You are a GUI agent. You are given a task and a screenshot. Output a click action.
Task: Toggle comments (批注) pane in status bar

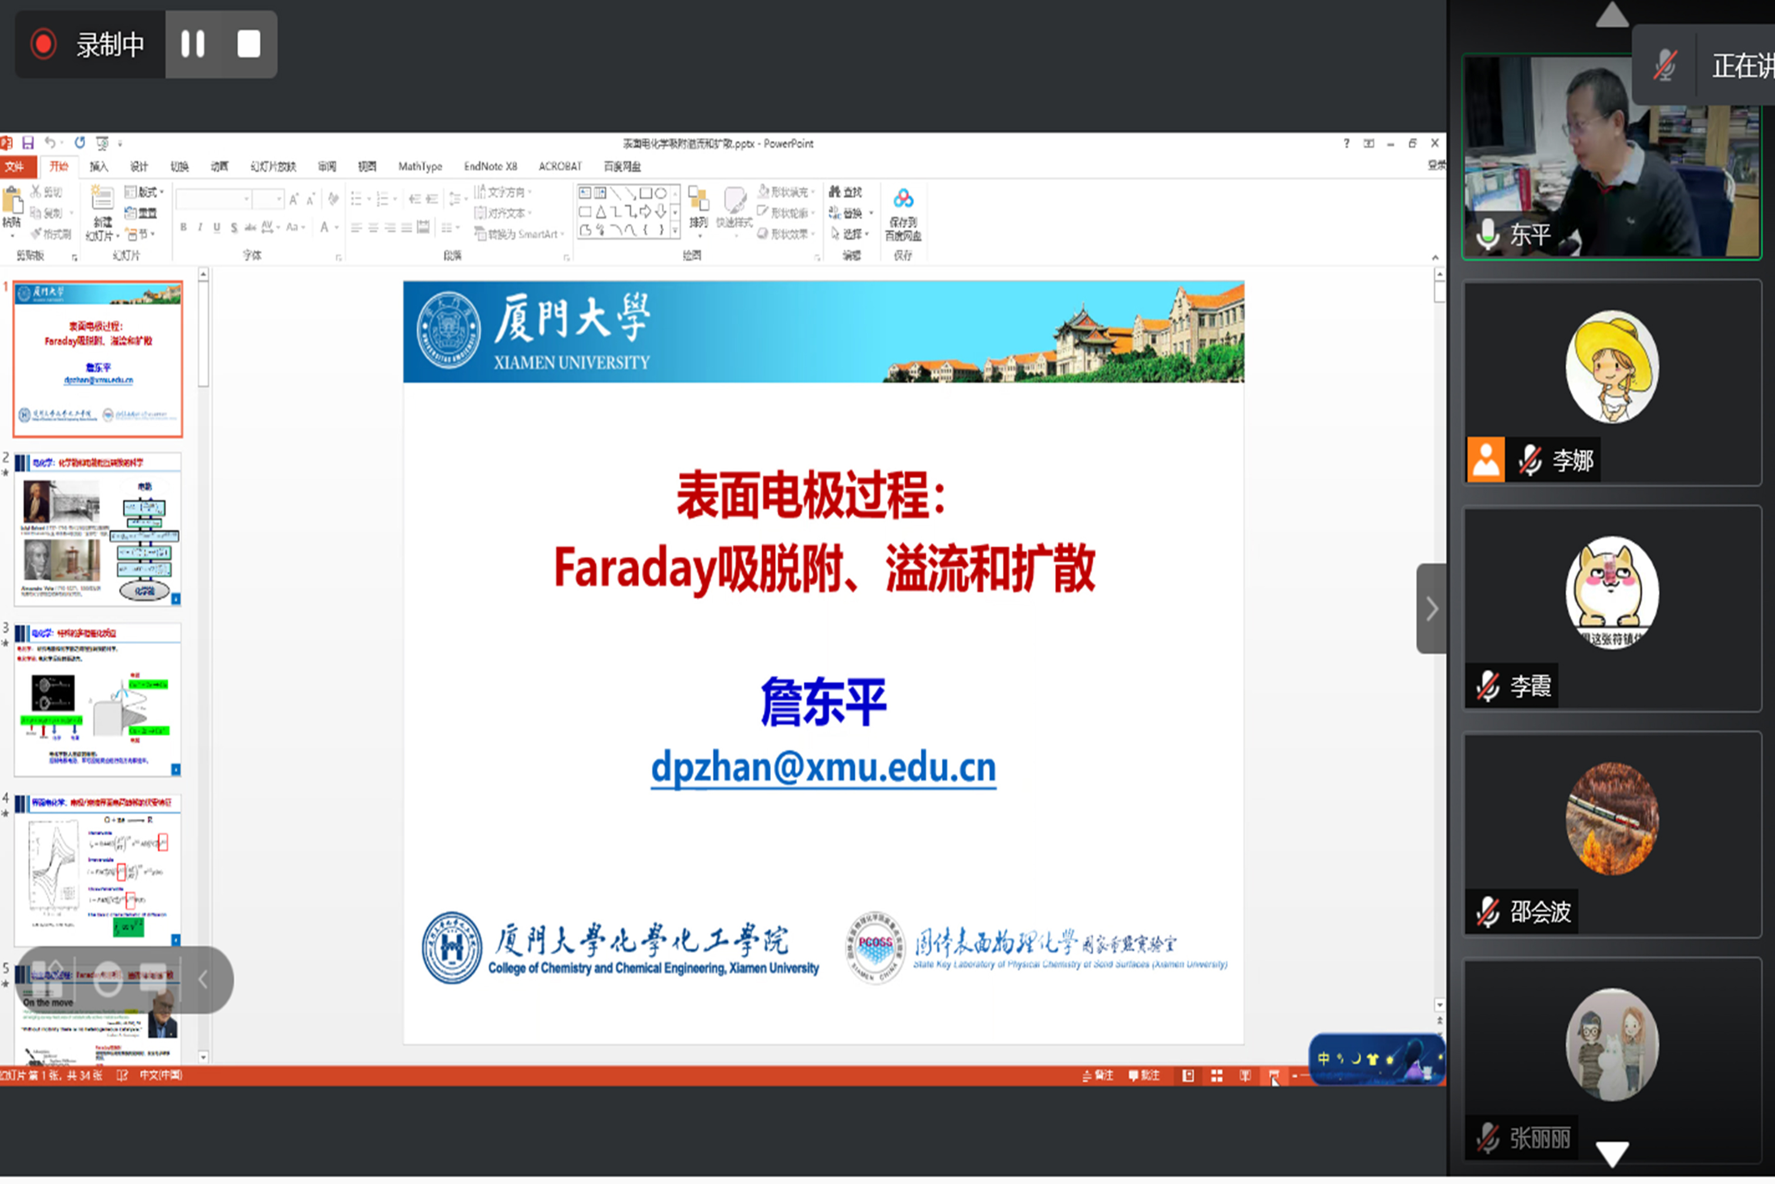click(1144, 1075)
